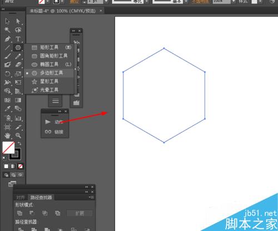Select the Selection tool (black arrow)
Screen dimensions: 278x231
[7, 21]
